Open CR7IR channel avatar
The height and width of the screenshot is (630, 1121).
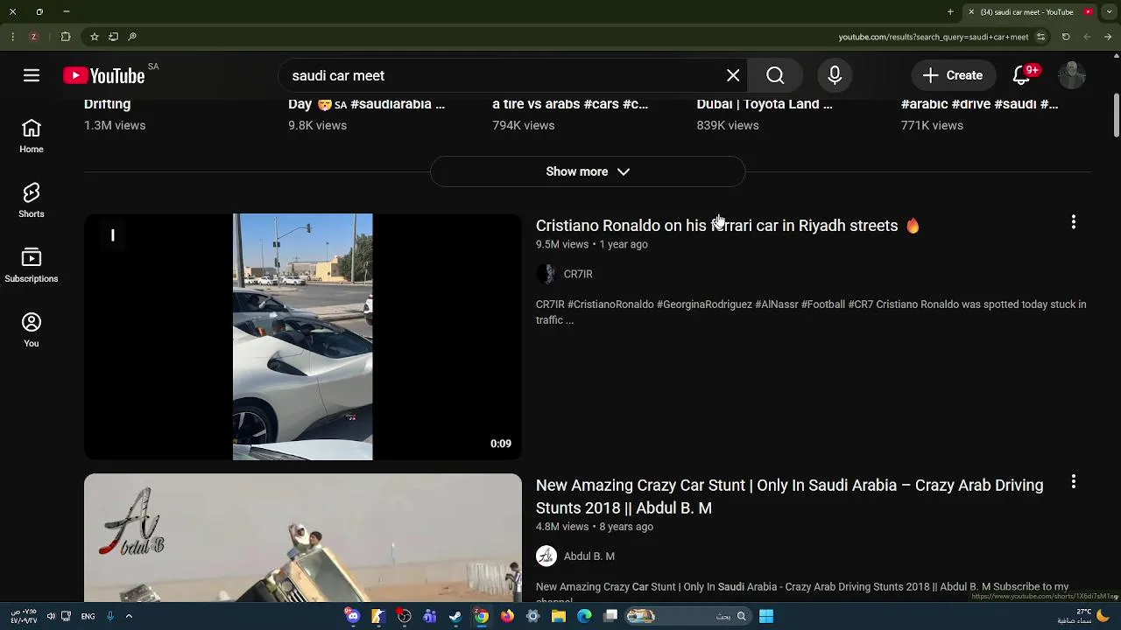[x=546, y=274]
